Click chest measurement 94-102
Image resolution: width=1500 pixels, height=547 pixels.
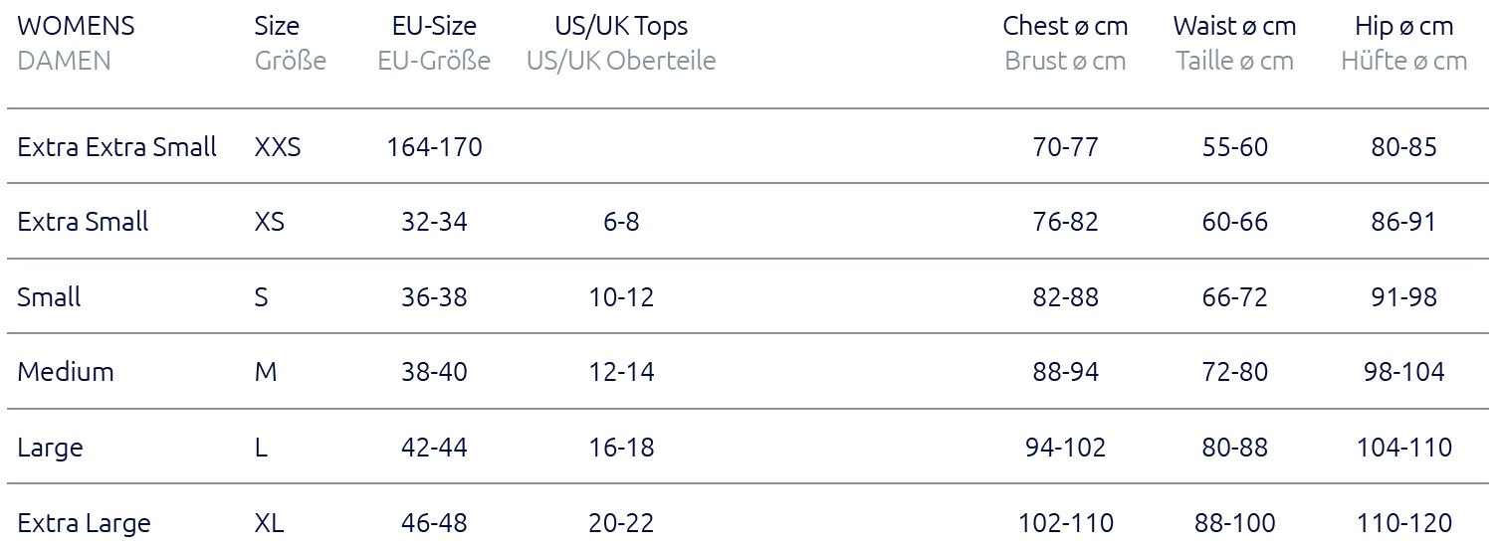[x=1065, y=448]
